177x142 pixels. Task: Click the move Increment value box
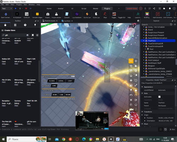pos(54,86)
